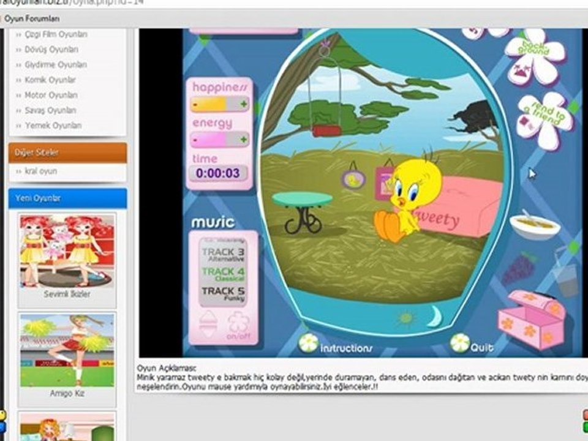Click Amigo Kız caption text
The width and height of the screenshot is (588, 441).
point(67,393)
